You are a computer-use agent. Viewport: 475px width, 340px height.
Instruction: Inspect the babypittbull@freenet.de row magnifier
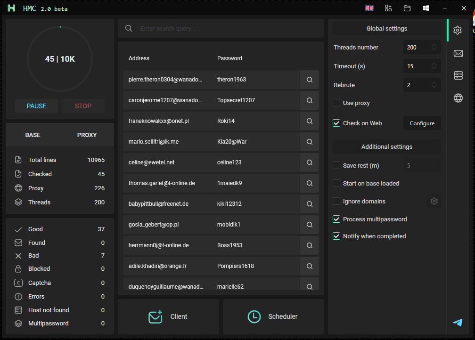tap(309, 204)
